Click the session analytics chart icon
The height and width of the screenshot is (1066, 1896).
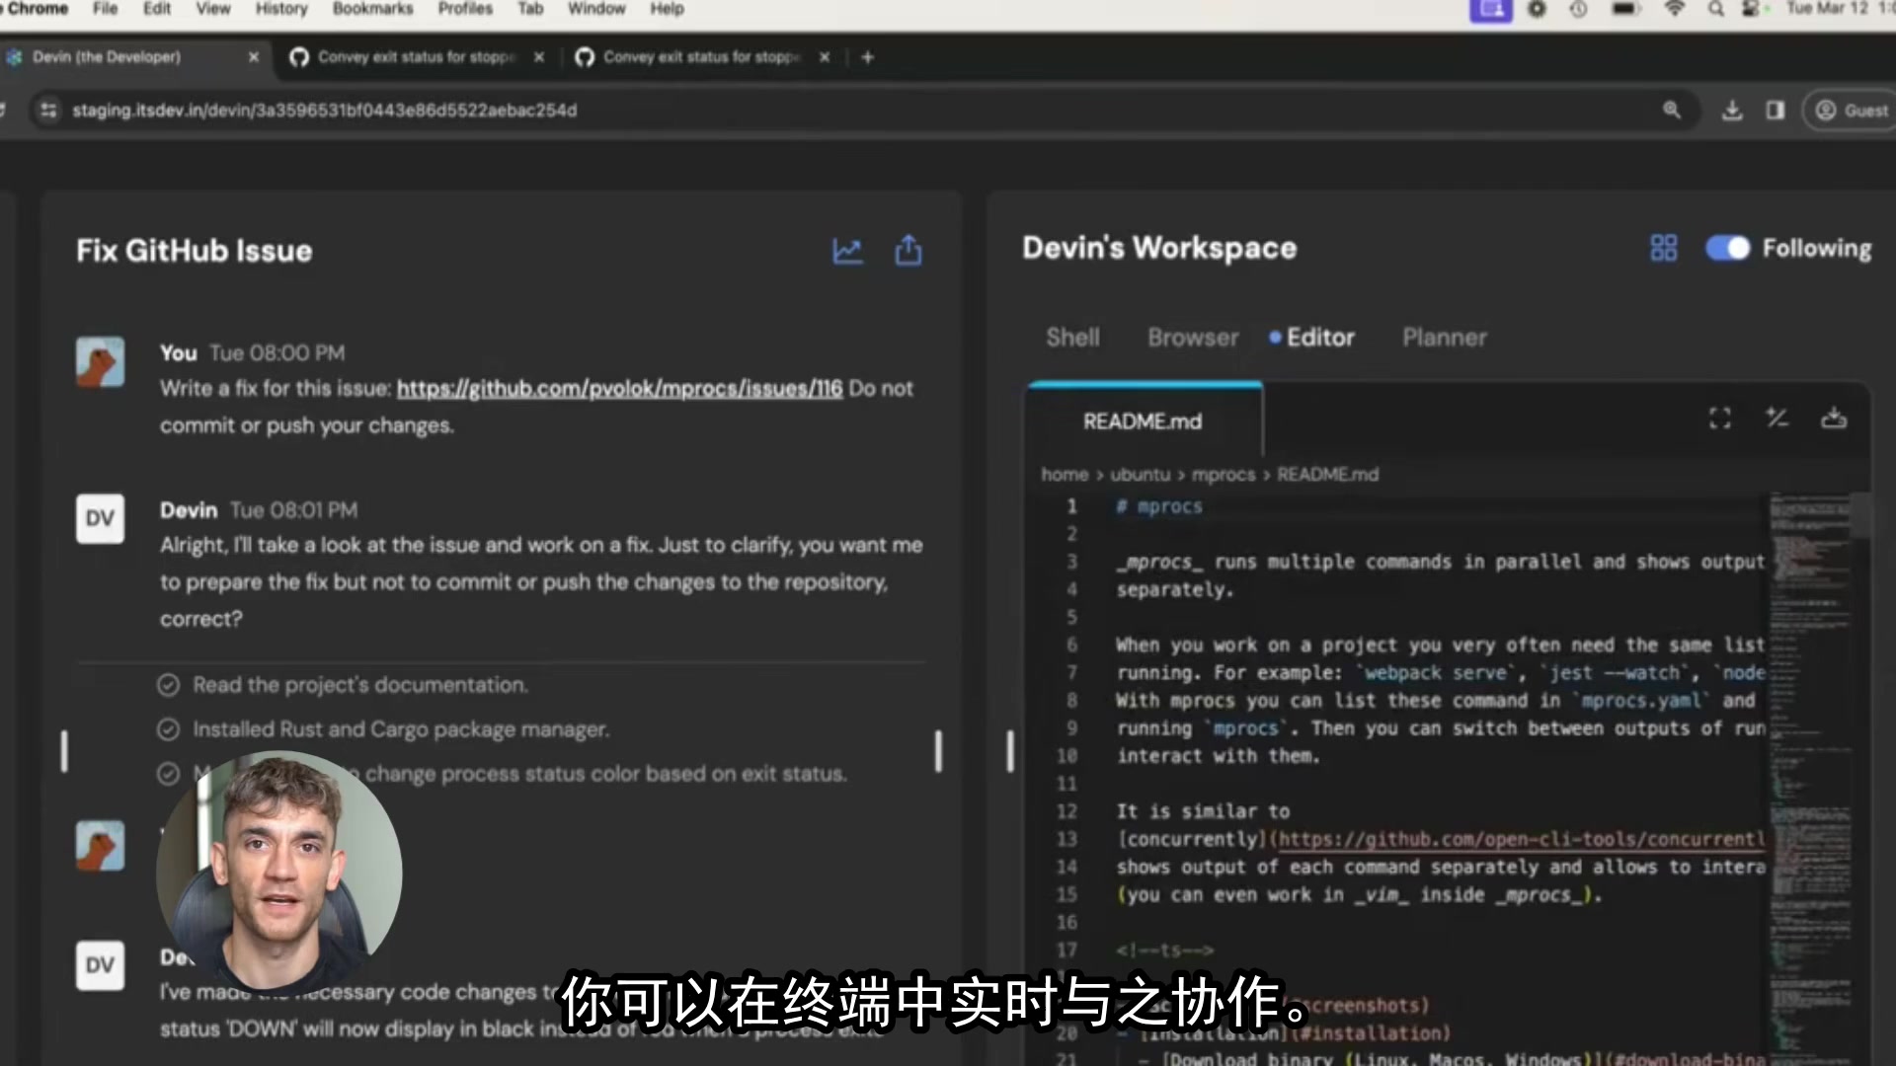click(847, 251)
